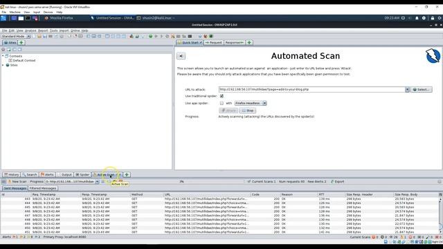
Task: Switch to the Request tab
Action: pos(214,43)
